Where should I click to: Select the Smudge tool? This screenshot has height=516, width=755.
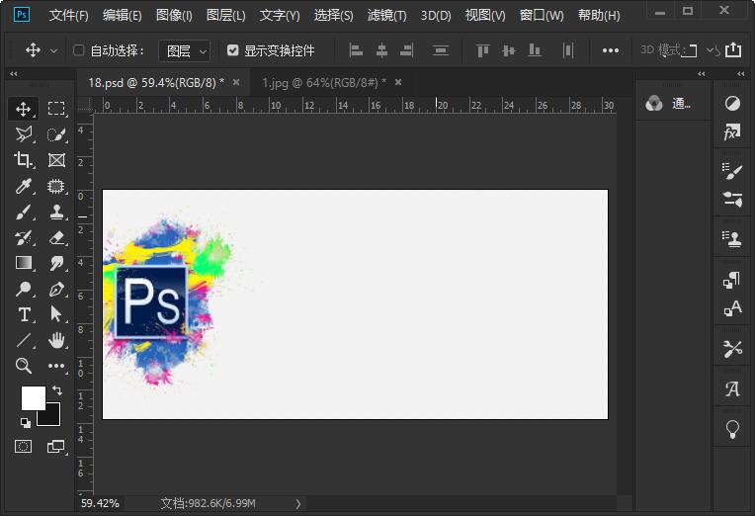pyautogui.click(x=56, y=263)
